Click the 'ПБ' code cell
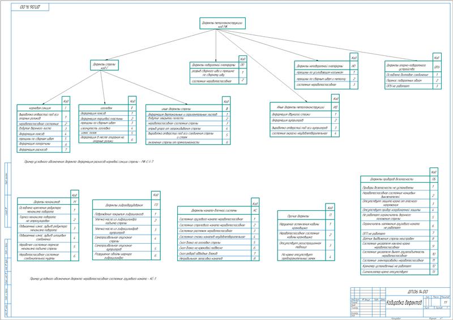The height and width of the screenshot is (320, 453). click(434, 179)
